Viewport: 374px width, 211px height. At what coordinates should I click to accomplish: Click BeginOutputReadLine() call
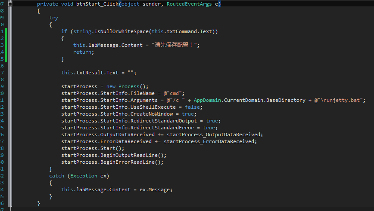[132, 155]
